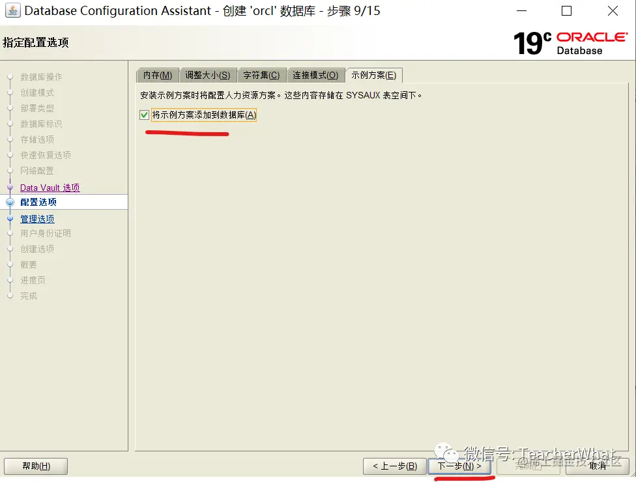
Task: Open the Data Vault 选项 step link
Action: click(x=50, y=188)
